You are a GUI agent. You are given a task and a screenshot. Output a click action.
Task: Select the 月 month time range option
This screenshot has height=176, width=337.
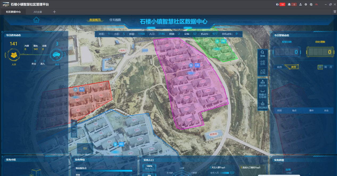[x=331, y=67]
